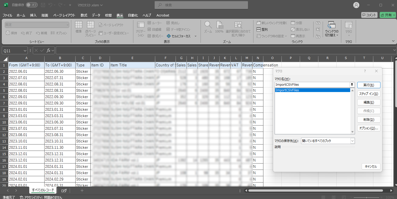This screenshot has width=397, height=199.
Task: Toggle the AutoSave switch
Action: coord(32,5)
